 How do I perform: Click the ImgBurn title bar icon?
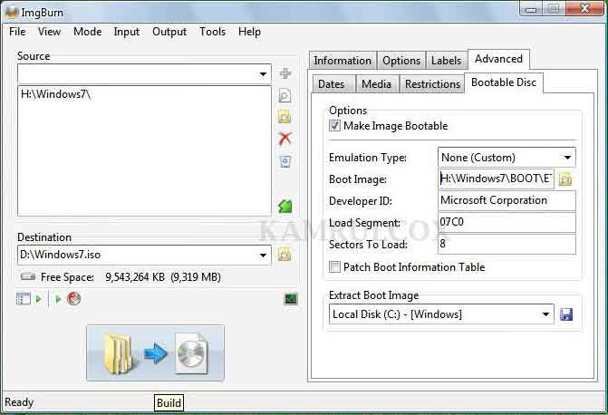[x=12, y=12]
